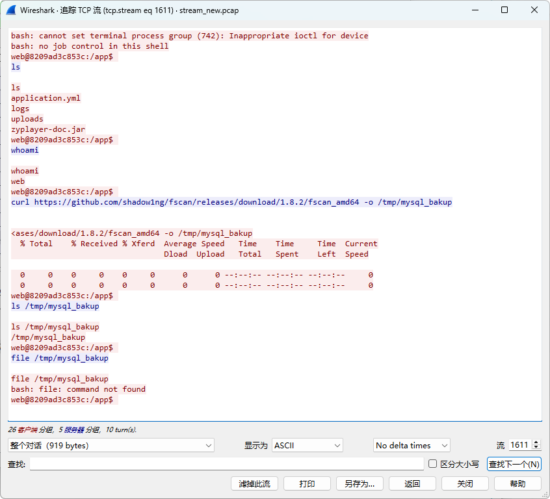
Task: Click the '5 服务器 分组' summary text
Action: (79, 429)
